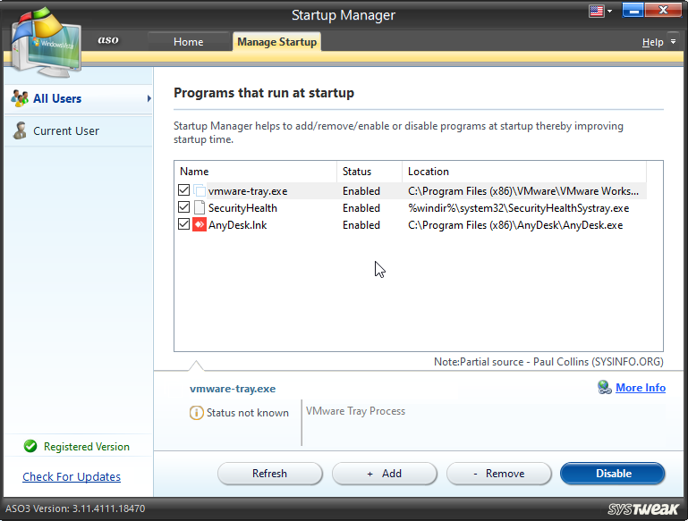The image size is (688, 521).
Task: Click the vmware-tray.exe file icon
Action: (200, 191)
